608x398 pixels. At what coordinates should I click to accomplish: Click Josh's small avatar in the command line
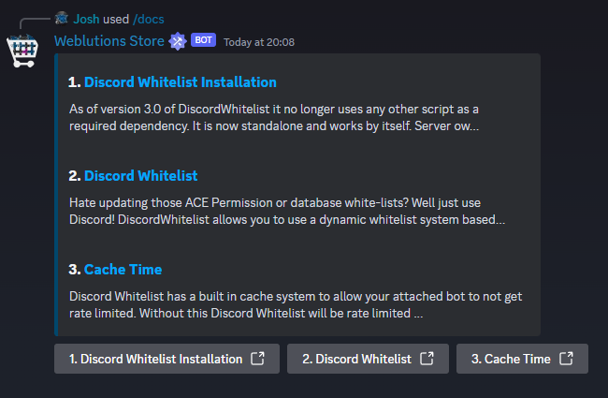point(62,17)
